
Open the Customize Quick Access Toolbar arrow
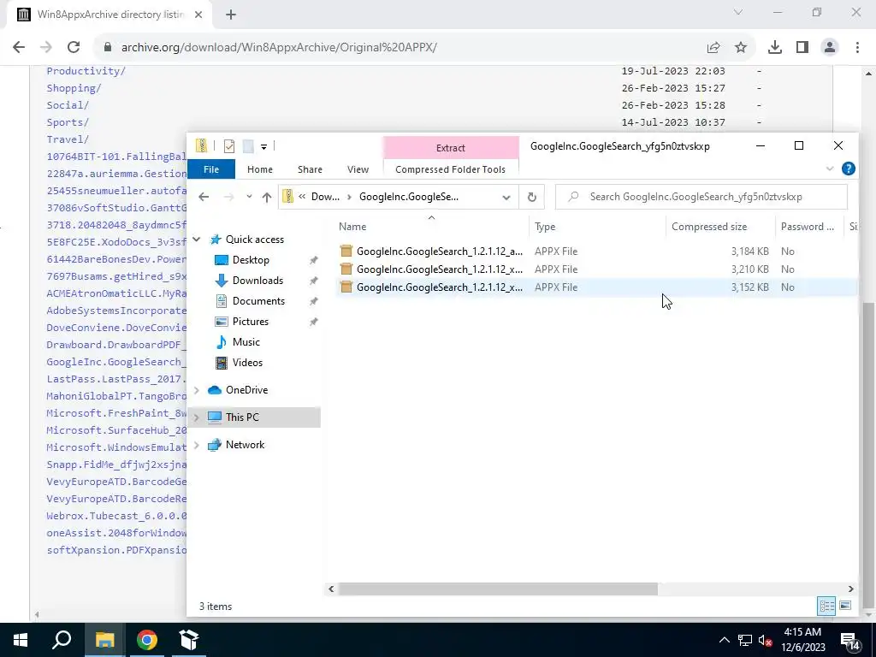tap(263, 147)
